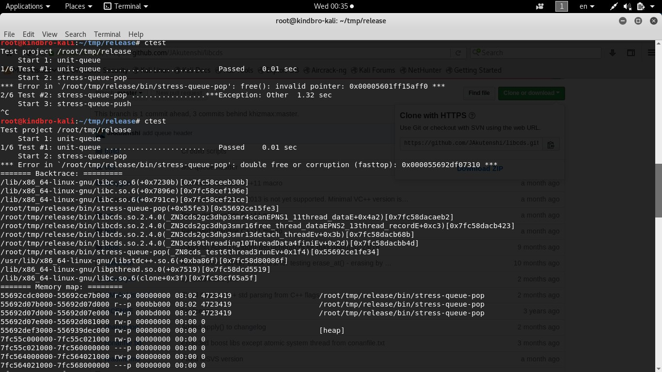The image size is (662, 372).
Task: Open the NetHunter bookmark in browser
Action: point(421,70)
